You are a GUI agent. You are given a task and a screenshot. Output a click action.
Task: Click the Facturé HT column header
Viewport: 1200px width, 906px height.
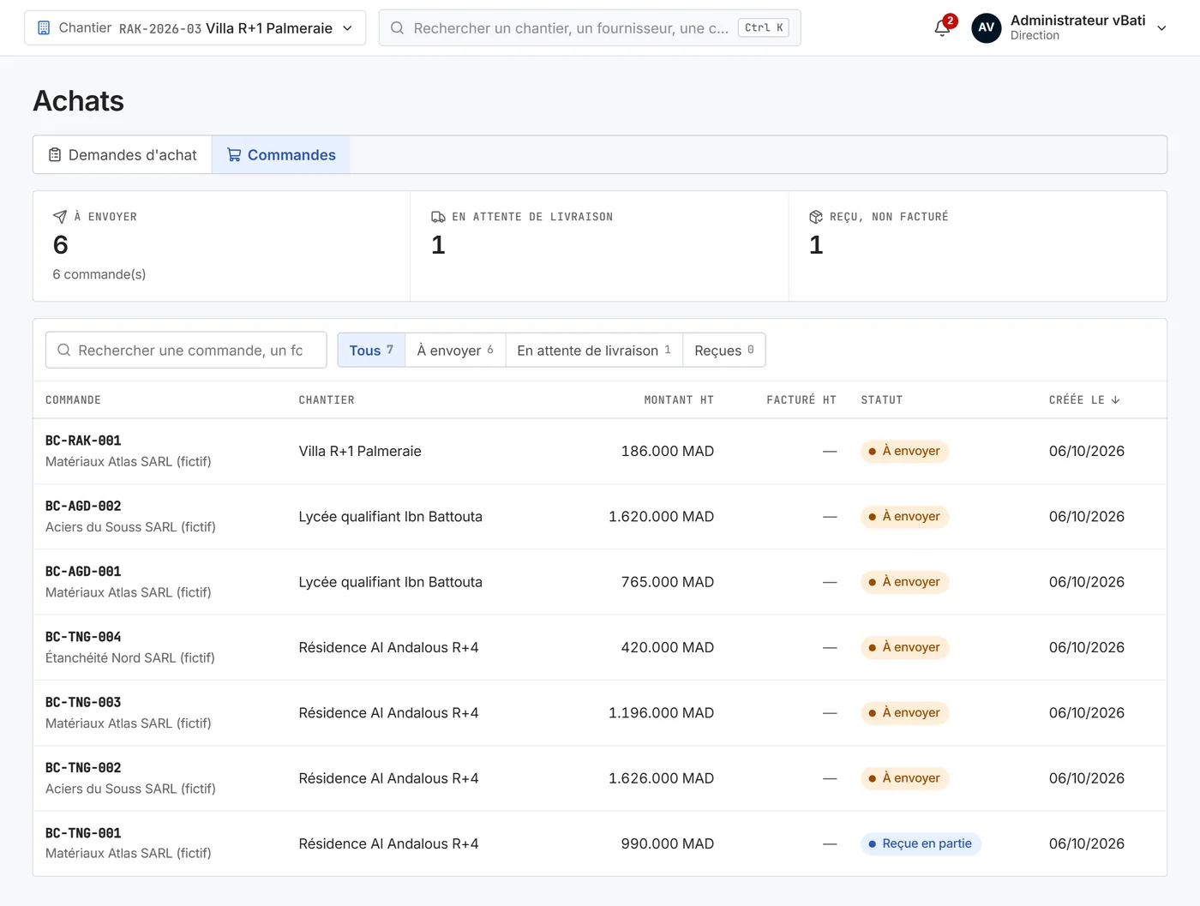point(801,400)
